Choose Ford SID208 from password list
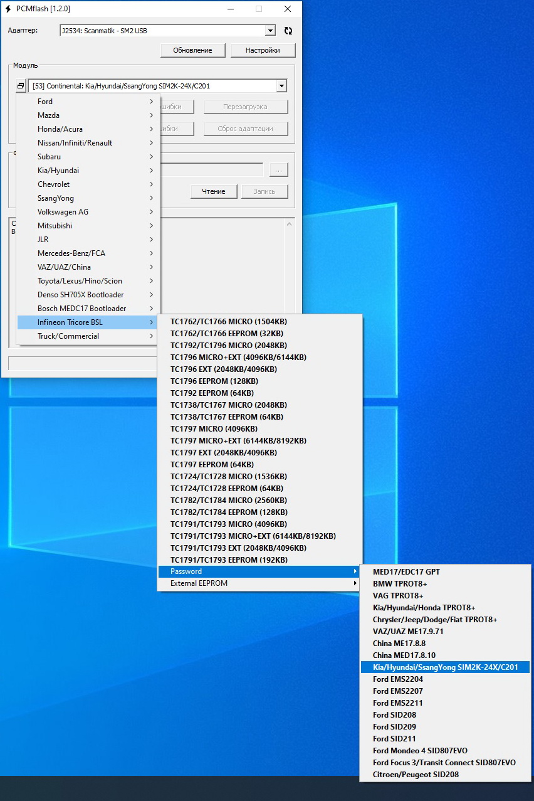The width and height of the screenshot is (534, 801). tap(394, 715)
